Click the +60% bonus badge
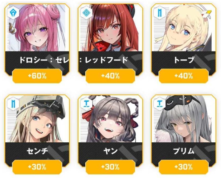The height and width of the screenshot is (178, 221). click(37, 76)
